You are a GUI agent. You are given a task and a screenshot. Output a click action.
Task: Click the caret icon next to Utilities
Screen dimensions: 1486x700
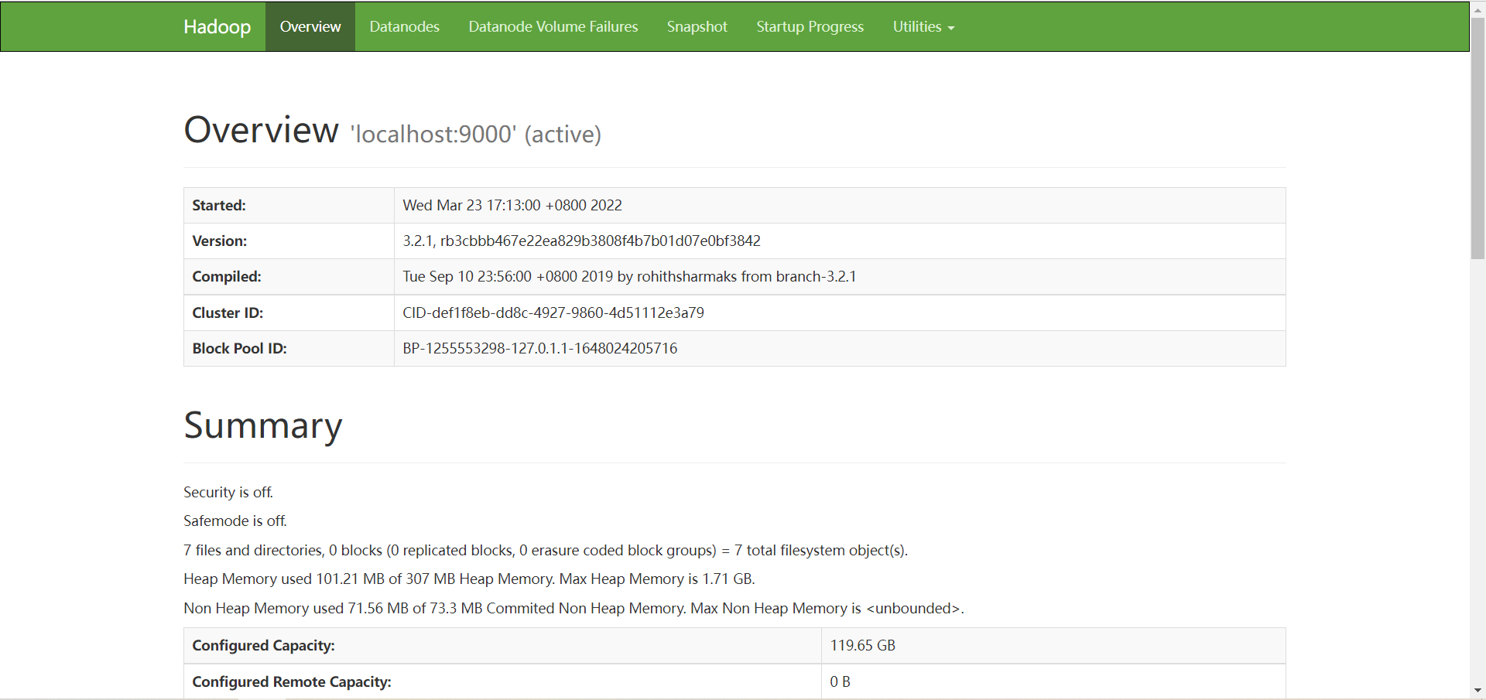(x=950, y=28)
